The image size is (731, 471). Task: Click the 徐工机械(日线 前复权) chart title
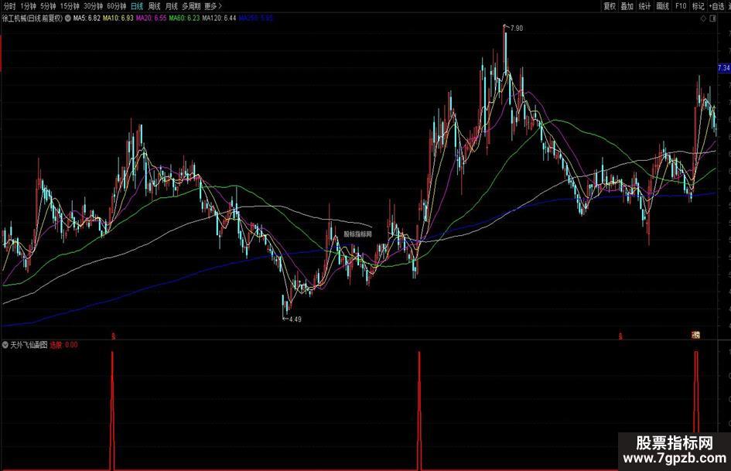tap(32, 19)
